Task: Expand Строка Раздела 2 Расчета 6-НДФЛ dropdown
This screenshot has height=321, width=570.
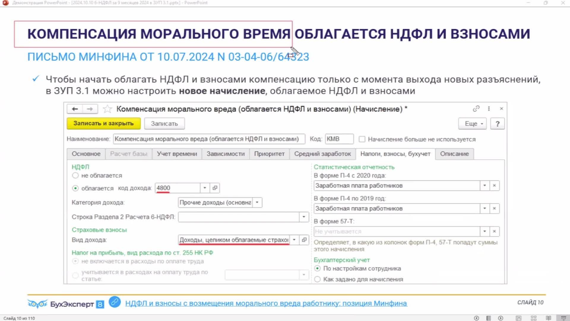Action: click(304, 217)
